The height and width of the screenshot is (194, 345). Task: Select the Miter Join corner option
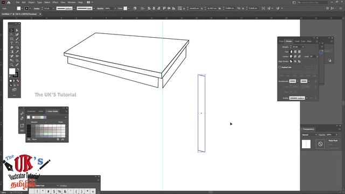(x=291, y=57)
